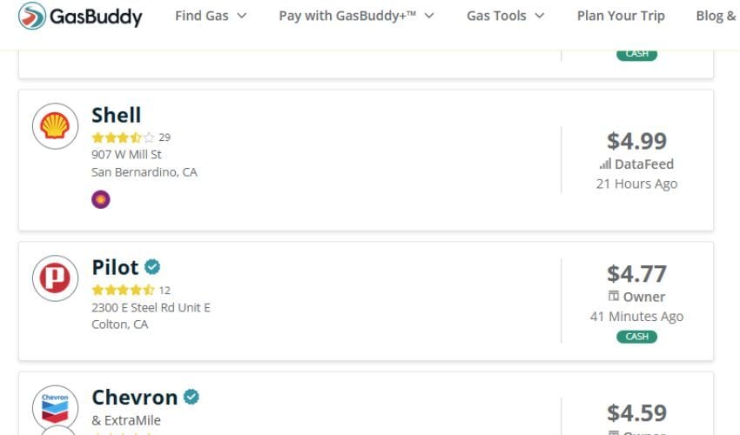Click the GasBuddy logo icon

pyautogui.click(x=32, y=16)
